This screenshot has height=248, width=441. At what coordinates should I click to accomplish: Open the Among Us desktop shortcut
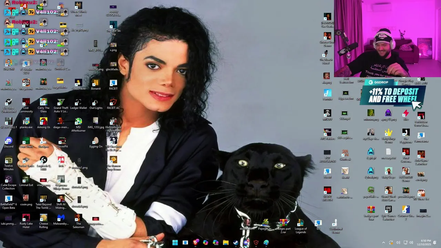click(x=43, y=123)
